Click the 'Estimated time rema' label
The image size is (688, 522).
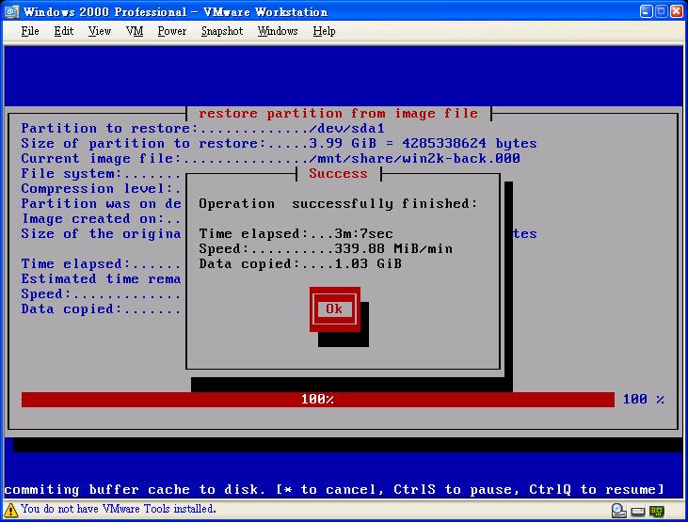101,279
